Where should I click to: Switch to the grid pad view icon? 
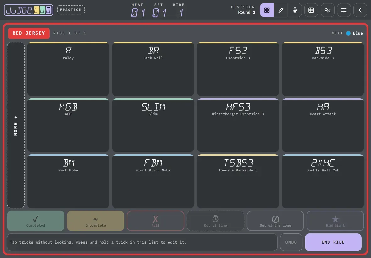click(267, 10)
